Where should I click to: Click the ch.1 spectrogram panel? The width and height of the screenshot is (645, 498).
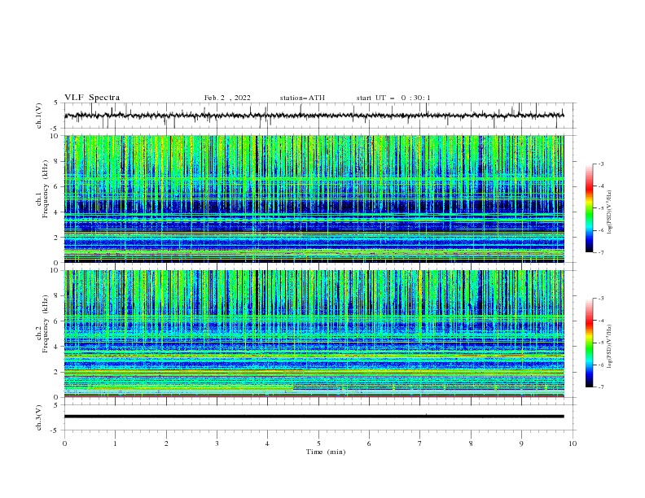point(314,199)
